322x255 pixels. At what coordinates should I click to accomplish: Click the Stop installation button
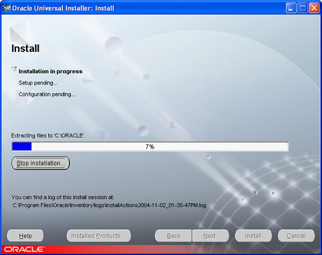[41, 163]
